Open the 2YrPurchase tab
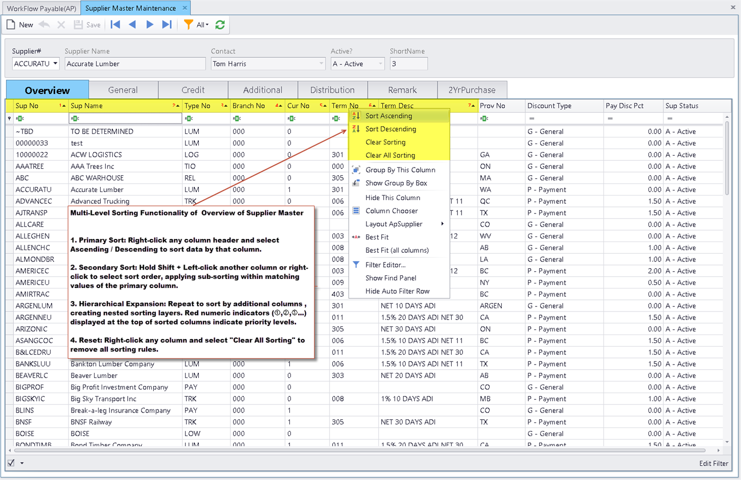Screen dimensions: 741x480 click(x=472, y=90)
